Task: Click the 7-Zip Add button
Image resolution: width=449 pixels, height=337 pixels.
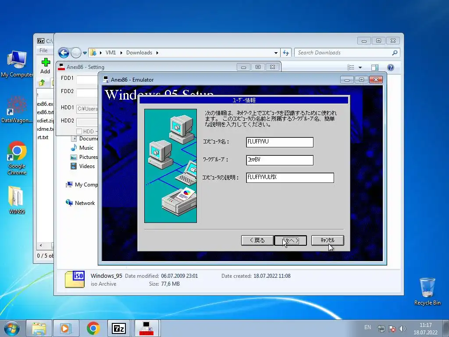Action: tap(45, 66)
